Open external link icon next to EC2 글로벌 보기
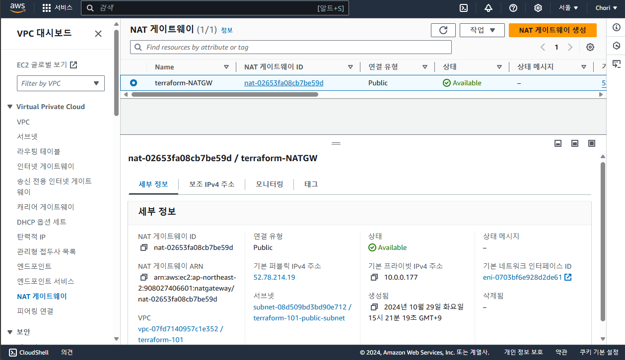The height and width of the screenshot is (360, 625). point(73,64)
